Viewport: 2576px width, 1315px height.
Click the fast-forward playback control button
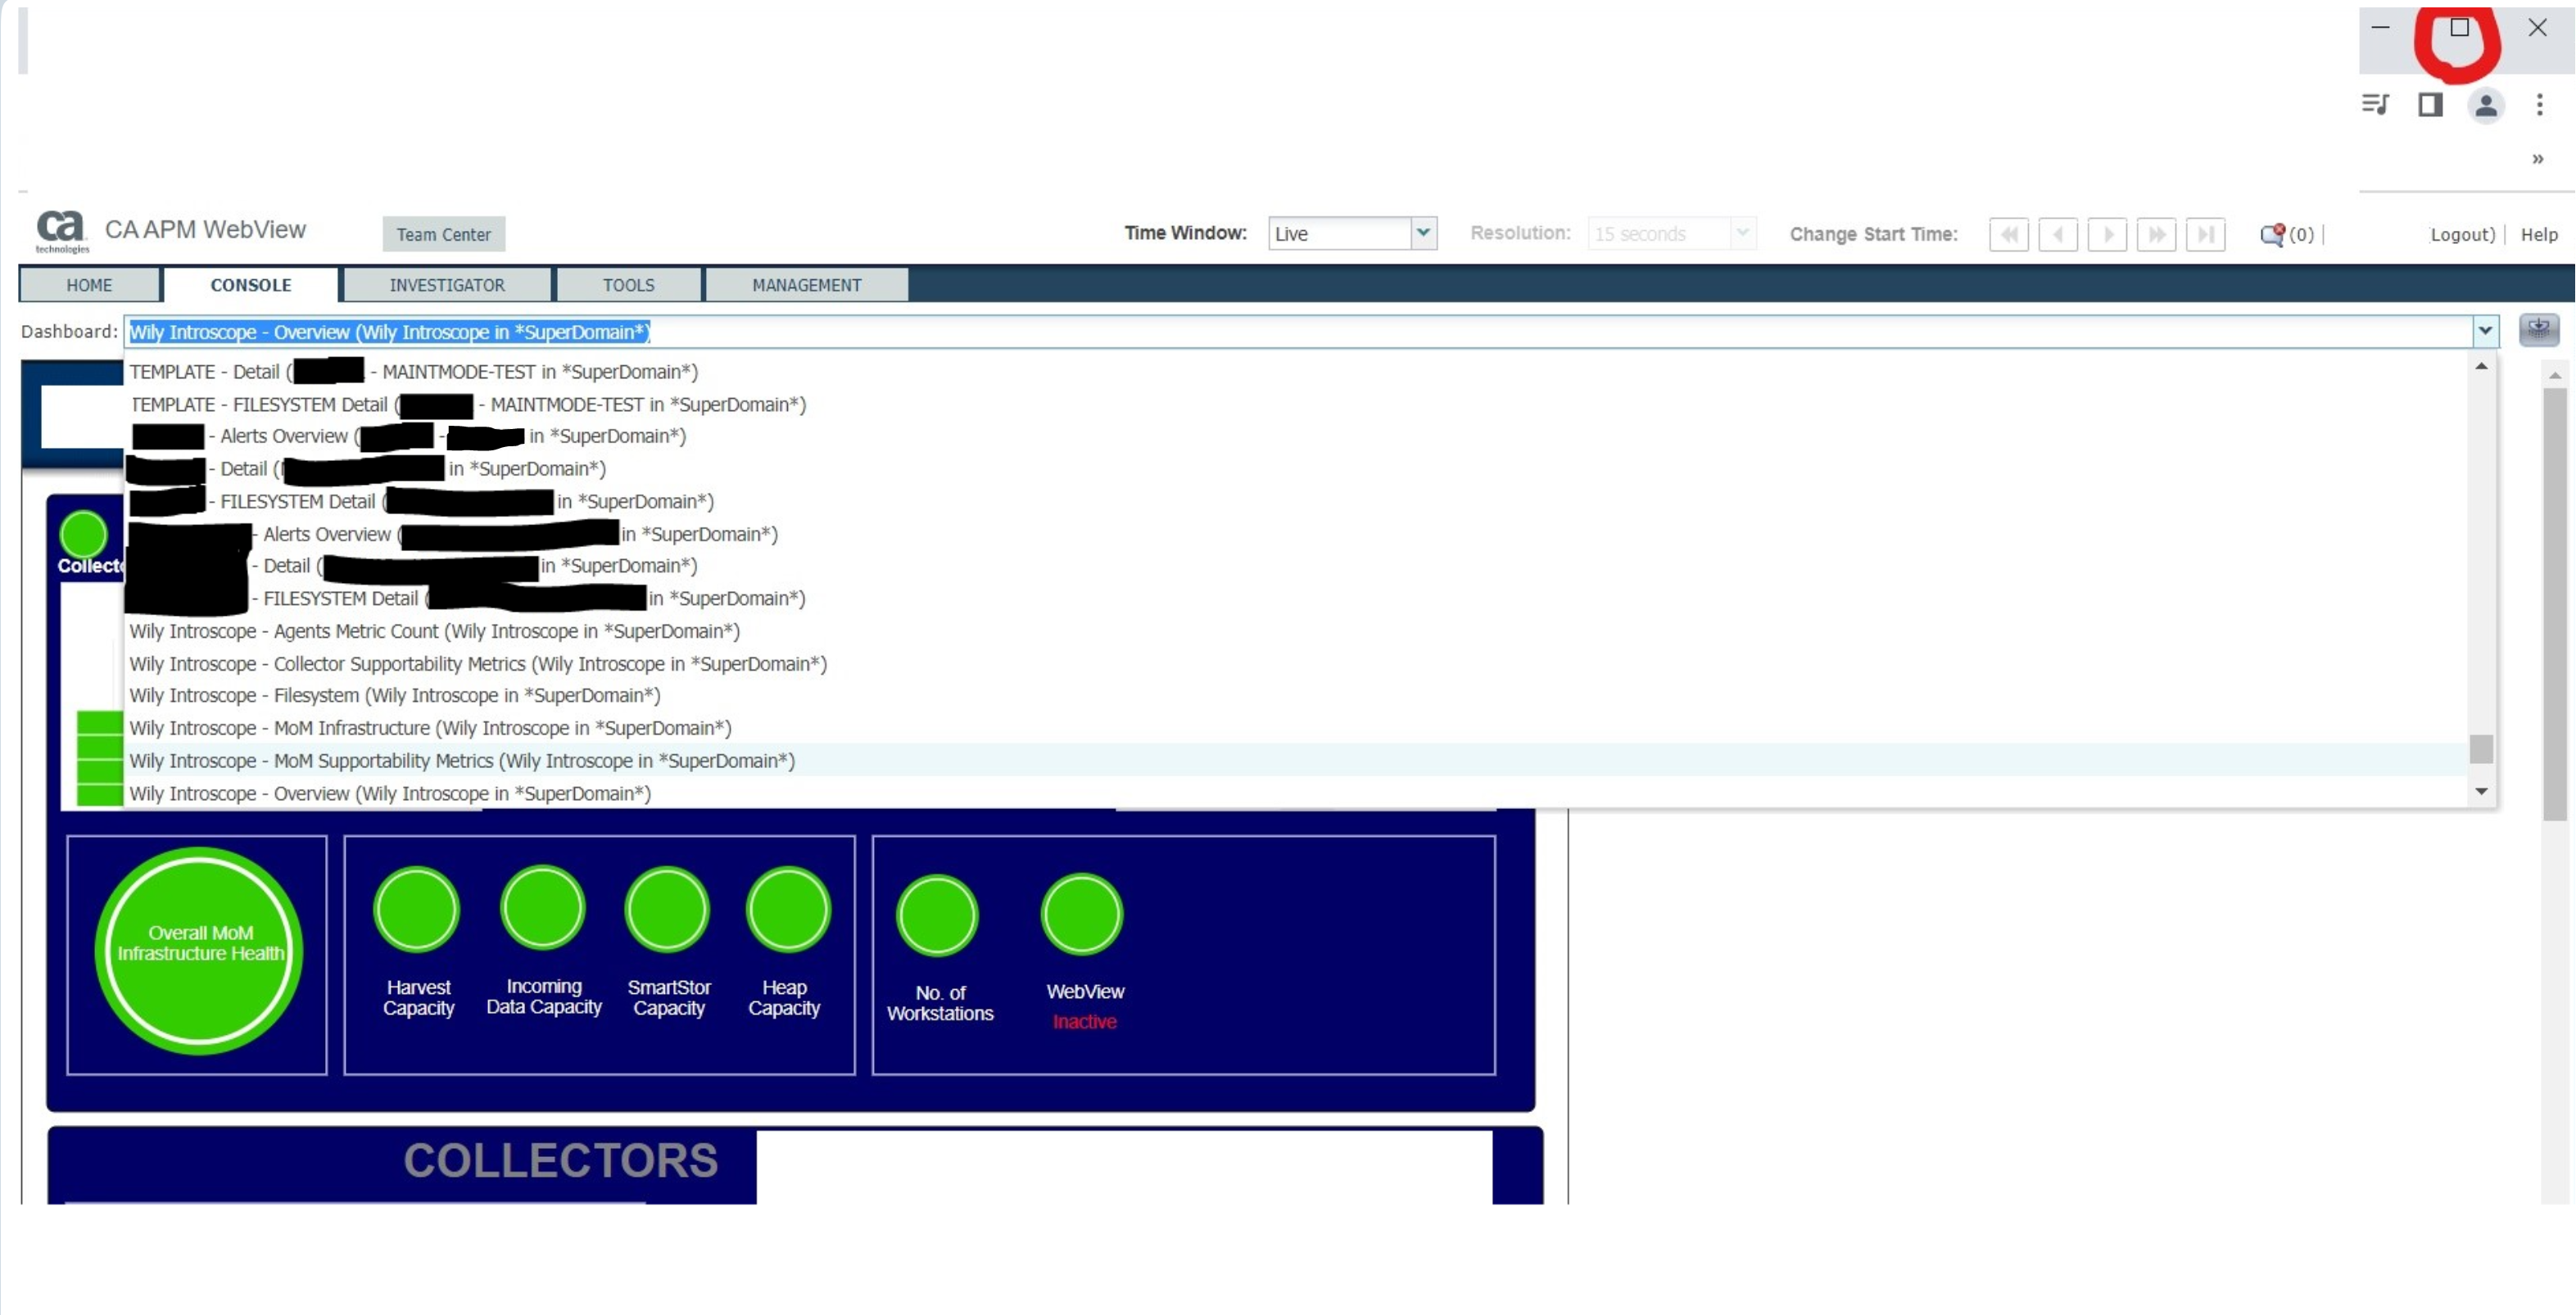click(2157, 233)
